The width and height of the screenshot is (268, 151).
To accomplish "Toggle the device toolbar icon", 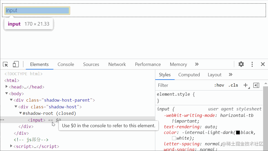I will 16,64.
